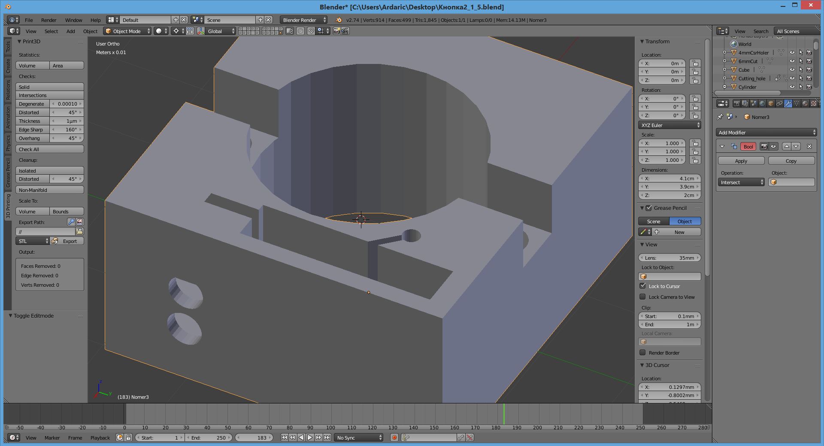
Task: Open the Blender Render engine dropdown
Action: tap(303, 20)
